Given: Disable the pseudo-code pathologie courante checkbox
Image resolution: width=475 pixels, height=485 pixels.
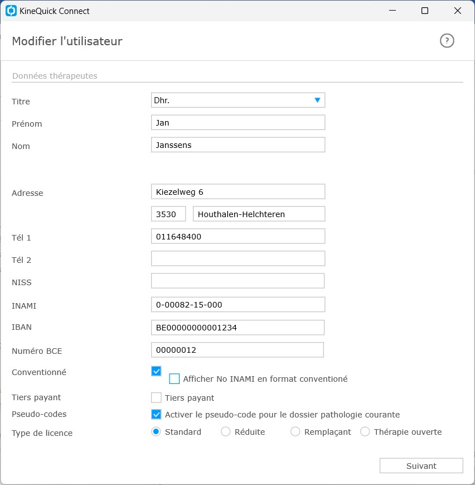Looking at the screenshot, I should (156, 414).
